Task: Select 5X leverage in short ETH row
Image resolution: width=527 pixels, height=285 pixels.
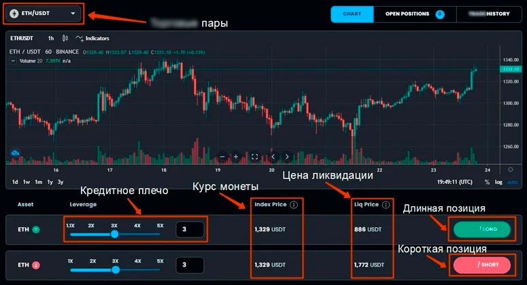Action: (x=160, y=261)
